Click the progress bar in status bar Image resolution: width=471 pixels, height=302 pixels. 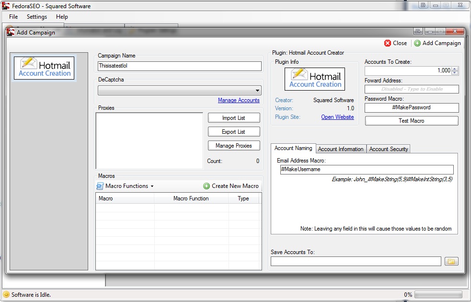pyautogui.click(x=438, y=294)
